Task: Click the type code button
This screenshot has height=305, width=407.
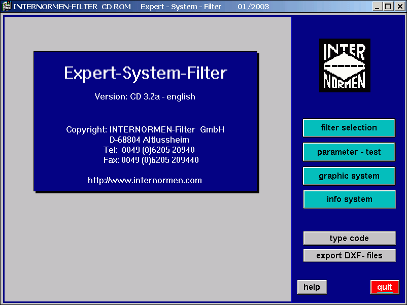Action: (349, 238)
